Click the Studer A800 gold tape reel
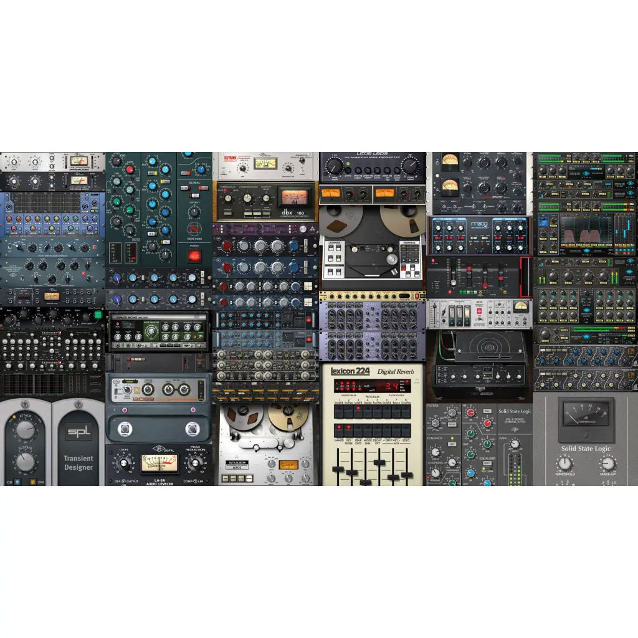Viewport: 638px width, 638px height. click(x=287, y=417)
